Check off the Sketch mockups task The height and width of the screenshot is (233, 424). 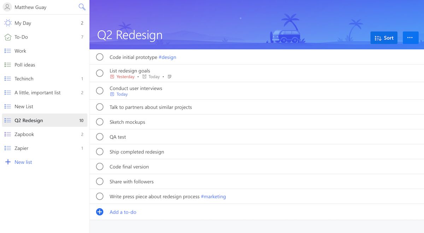[x=100, y=122]
